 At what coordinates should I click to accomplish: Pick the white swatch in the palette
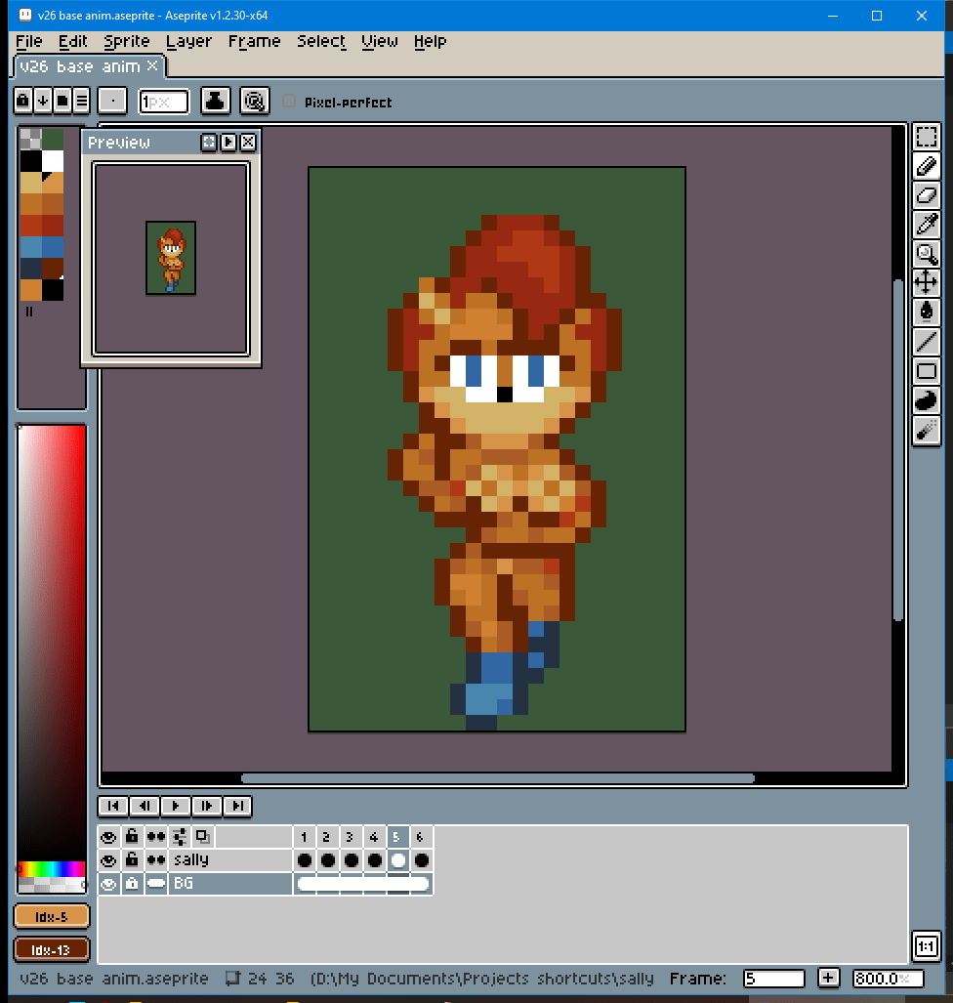click(53, 160)
